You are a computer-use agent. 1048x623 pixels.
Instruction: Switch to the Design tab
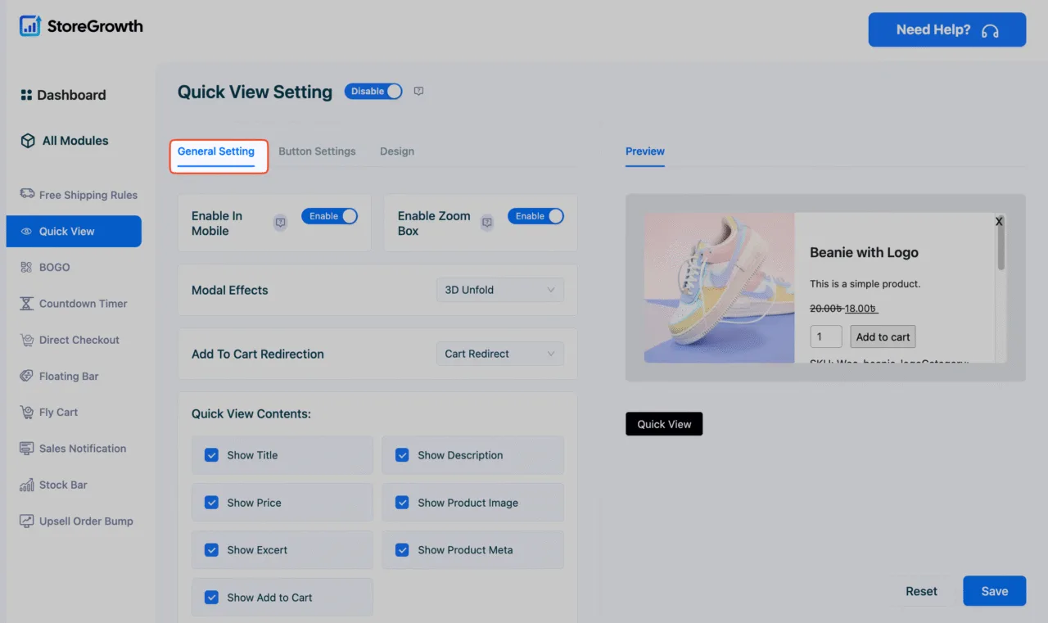397,151
